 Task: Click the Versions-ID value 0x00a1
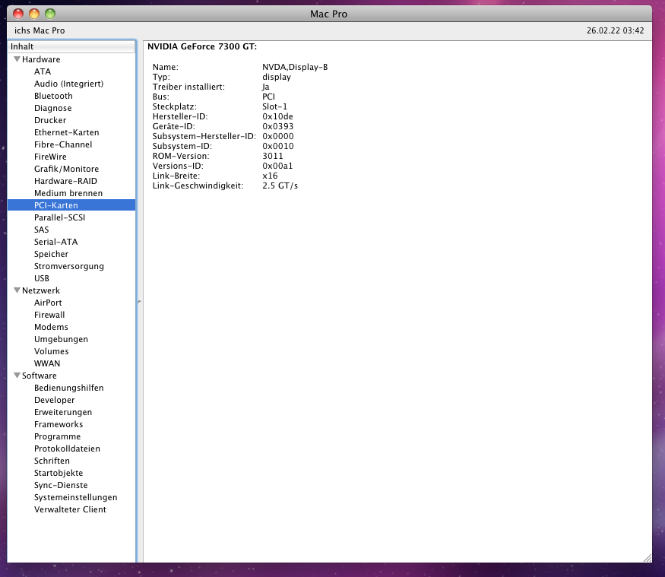point(277,166)
